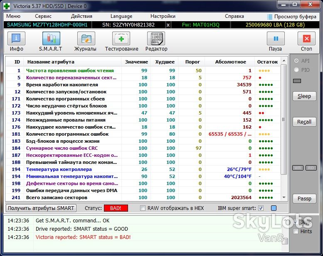
Task: Select row Время наработки накопителя
Action: pyautogui.click(x=143, y=85)
